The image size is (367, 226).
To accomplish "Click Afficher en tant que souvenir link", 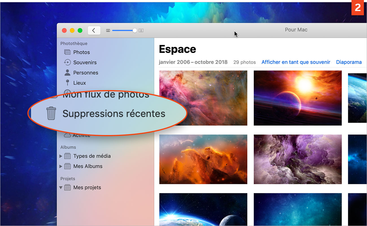I will coord(296,62).
